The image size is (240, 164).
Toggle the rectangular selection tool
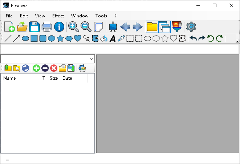[130, 38]
